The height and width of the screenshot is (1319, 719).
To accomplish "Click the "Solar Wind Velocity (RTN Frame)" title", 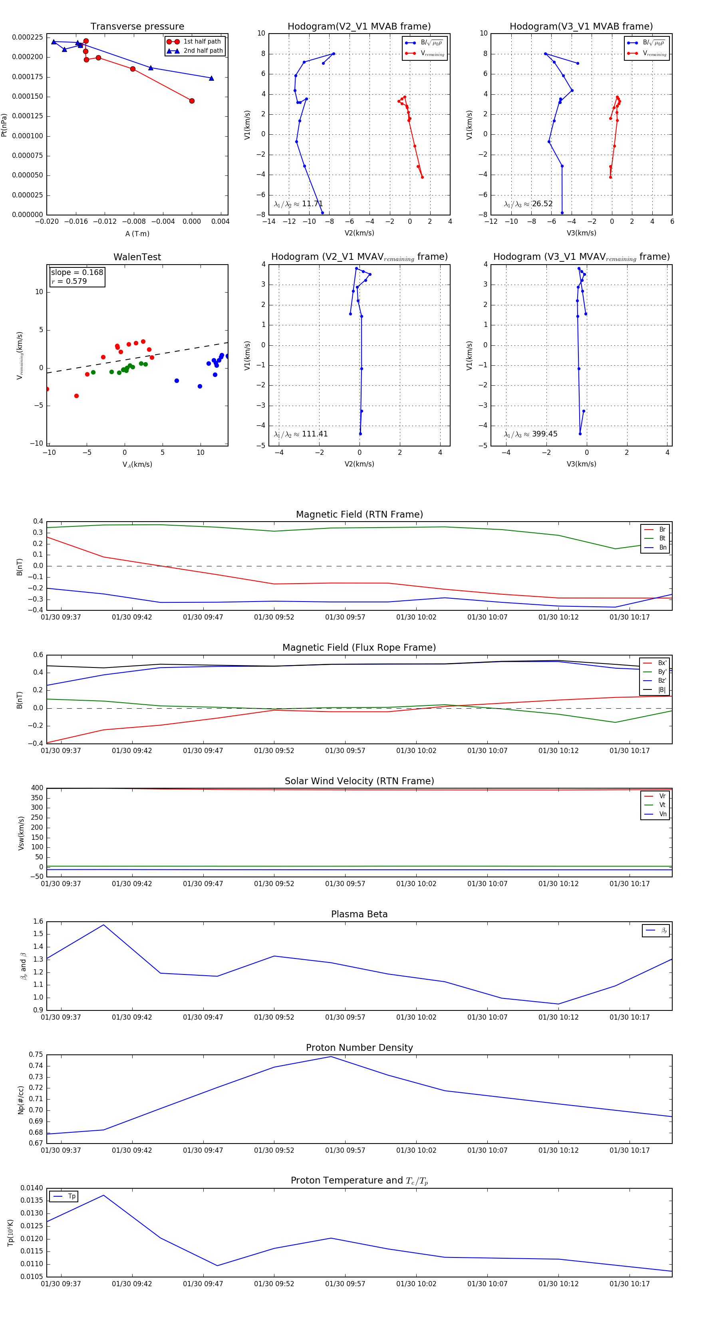I will pyautogui.click(x=359, y=781).
